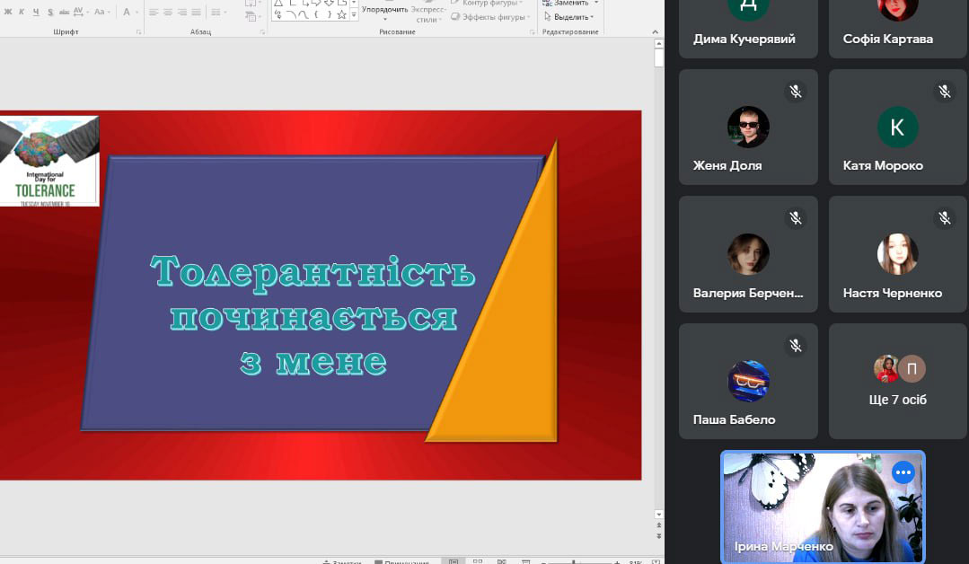Go to next slide double-arrow
This screenshot has height=564, width=969.
(659, 535)
